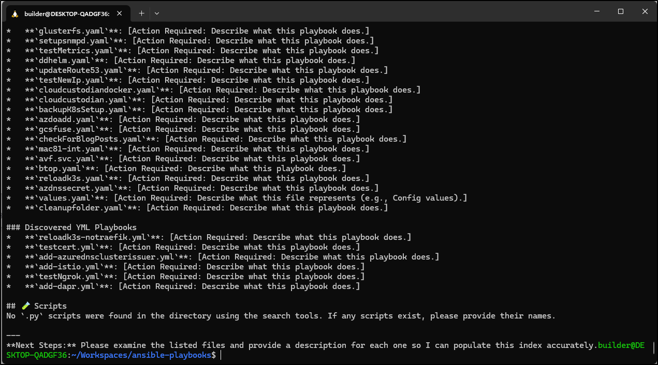The image size is (658, 365).
Task: Minimize the terminal window
Action: pyautogui.click(x=596, y=11)
